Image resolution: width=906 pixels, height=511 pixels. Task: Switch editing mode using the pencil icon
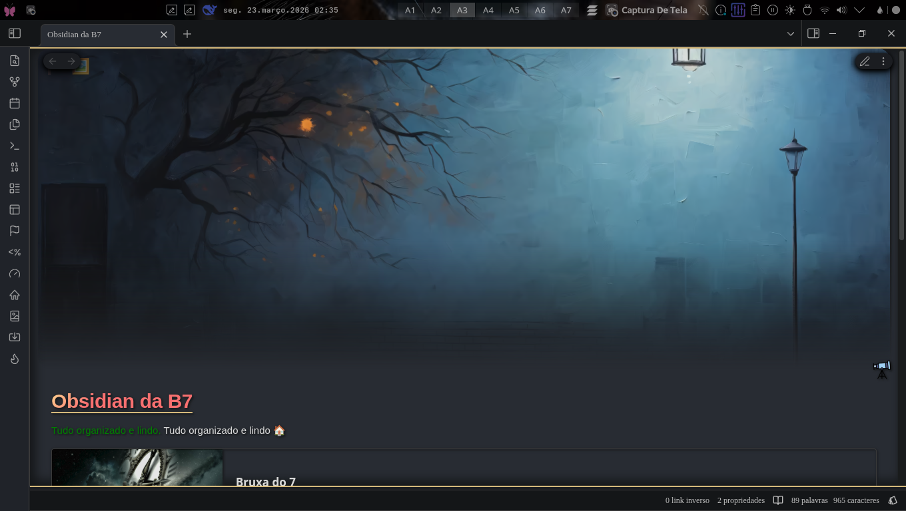[x=865, y=61]
